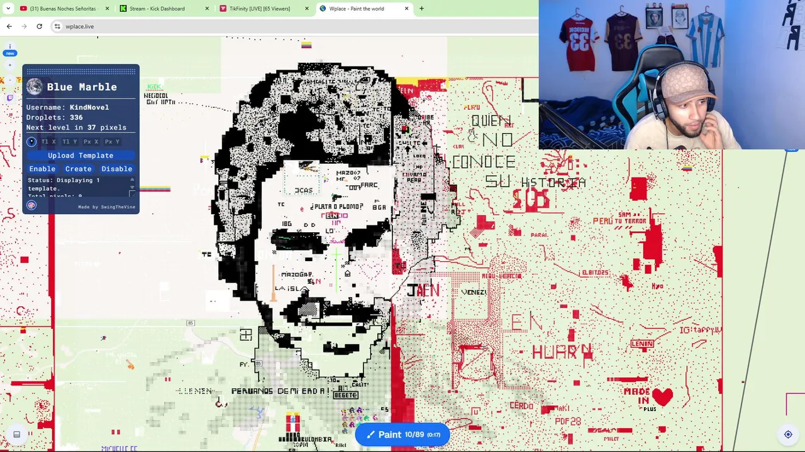Disable the Blue Marble template
The width and height of the screenshot is (805, 452).
pyautogui.click(x=117, y=169)
